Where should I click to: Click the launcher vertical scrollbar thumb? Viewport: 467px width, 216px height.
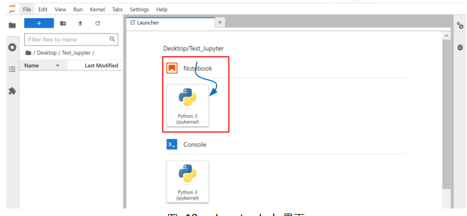446,114
